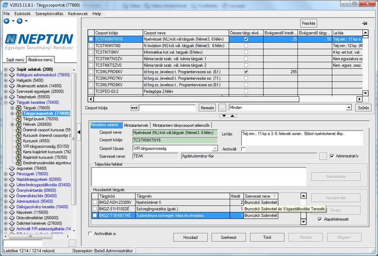Click the Neptun app icon in title bar
The image size is (378, 256).
[x=5, y=4]
